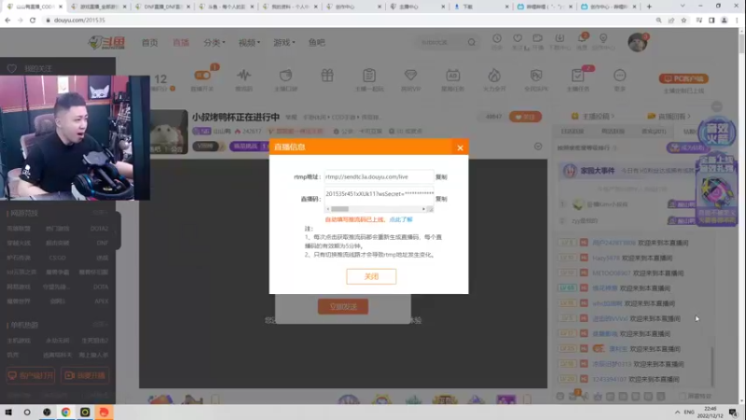Image resolution: width=746 pixels, height=420 pixels.
Task: Select CS:GO in the sidebar game list
Action: (58, 258)
